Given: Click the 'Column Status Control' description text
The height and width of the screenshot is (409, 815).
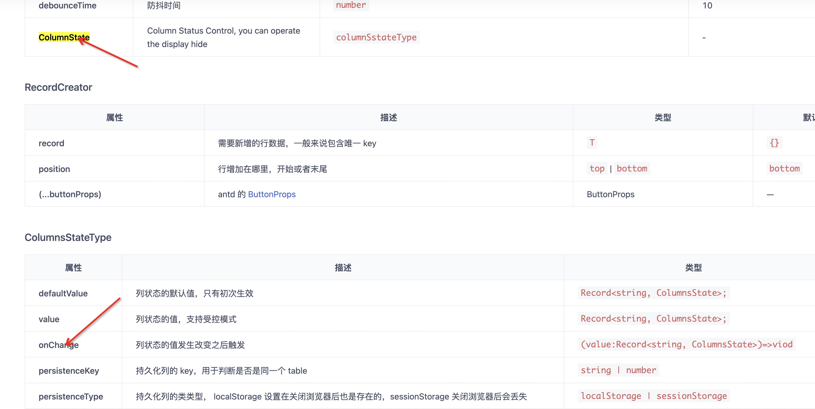Looking at the screenshot, I should 223,37.
